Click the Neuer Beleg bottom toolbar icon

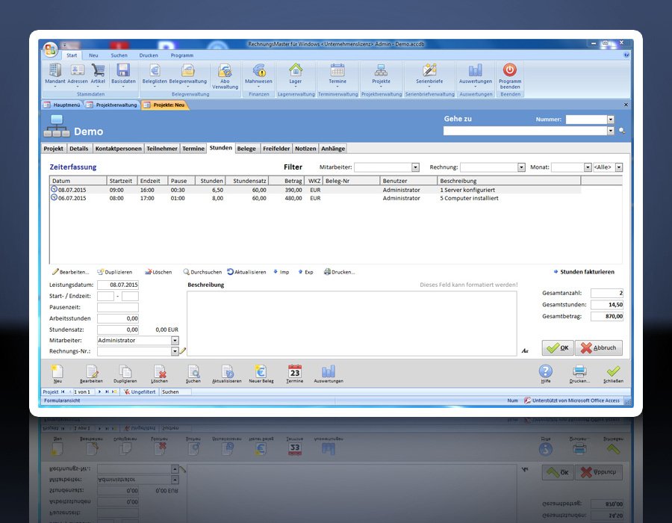pos(261,372)
